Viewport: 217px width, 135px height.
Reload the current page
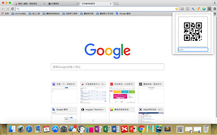(x=13, y=9)
